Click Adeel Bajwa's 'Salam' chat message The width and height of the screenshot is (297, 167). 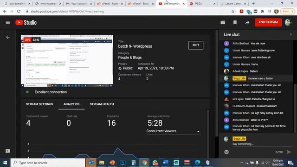[x=254, y=71]
